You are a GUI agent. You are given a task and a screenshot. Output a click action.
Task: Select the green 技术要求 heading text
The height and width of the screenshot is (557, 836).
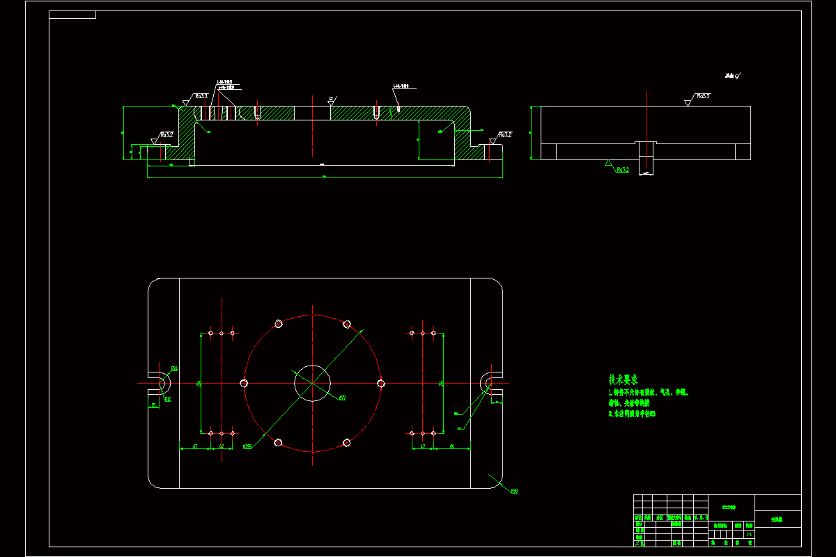click(x=624, y=380)
